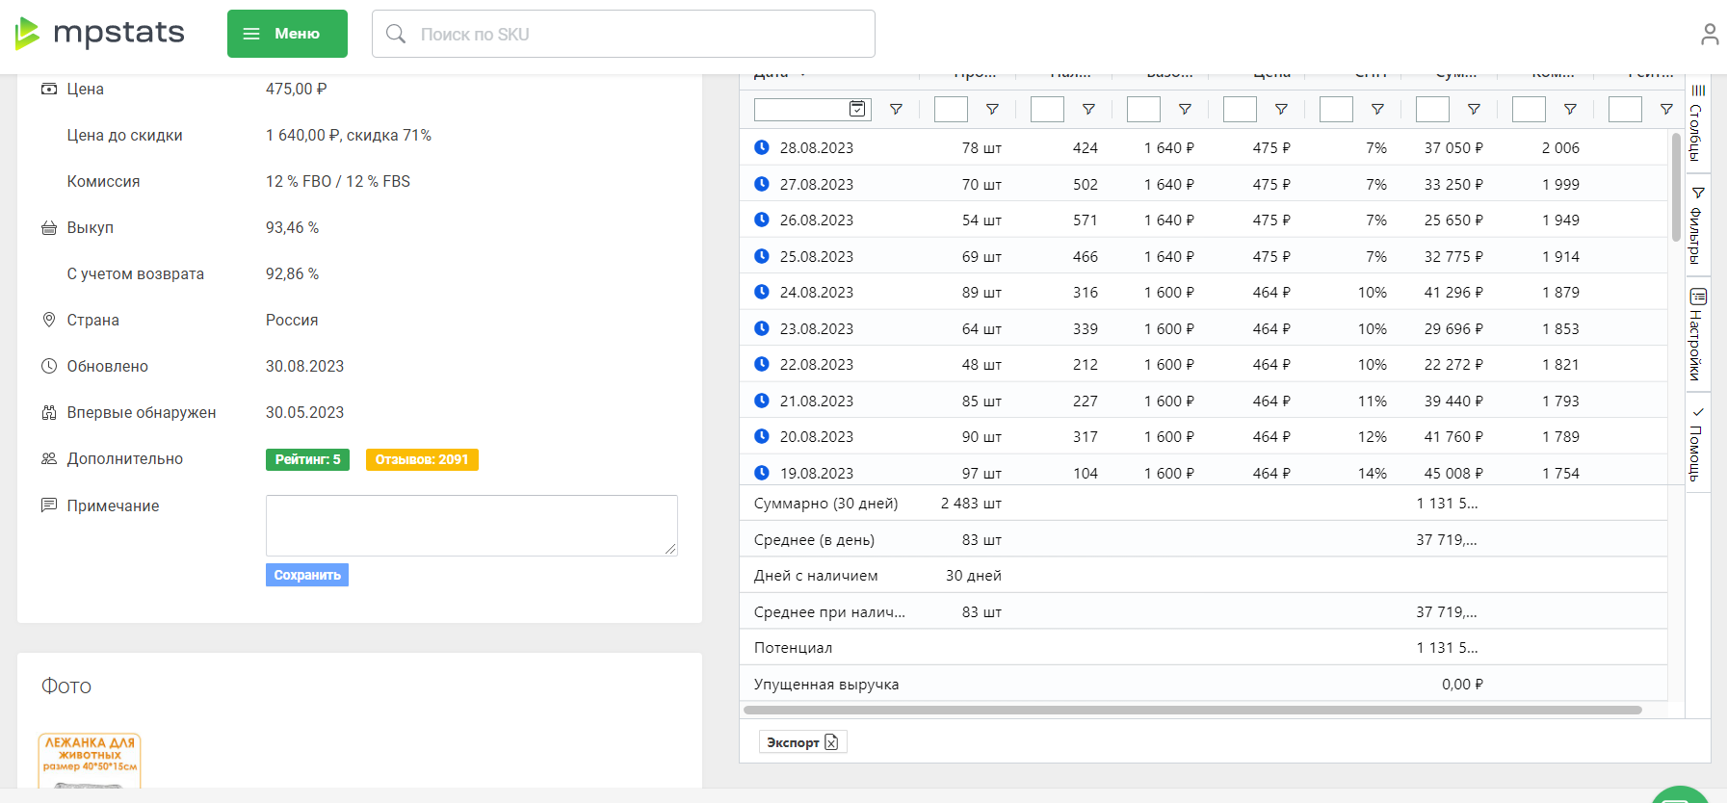Open filter options for the date column
This screenshot has height=803, width=1727.
point(896,110)
